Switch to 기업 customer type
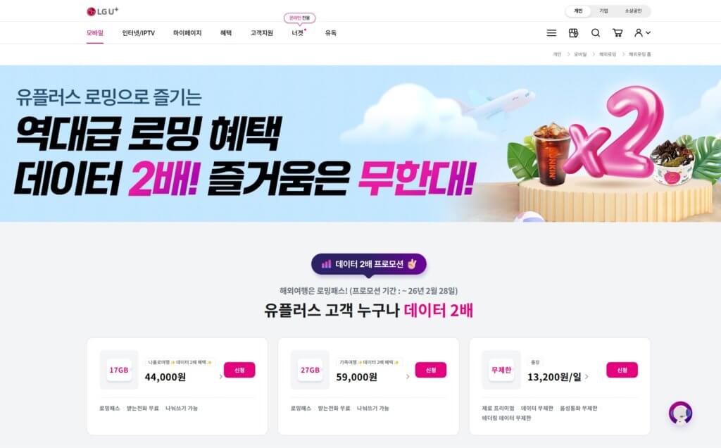 point(603,11)
